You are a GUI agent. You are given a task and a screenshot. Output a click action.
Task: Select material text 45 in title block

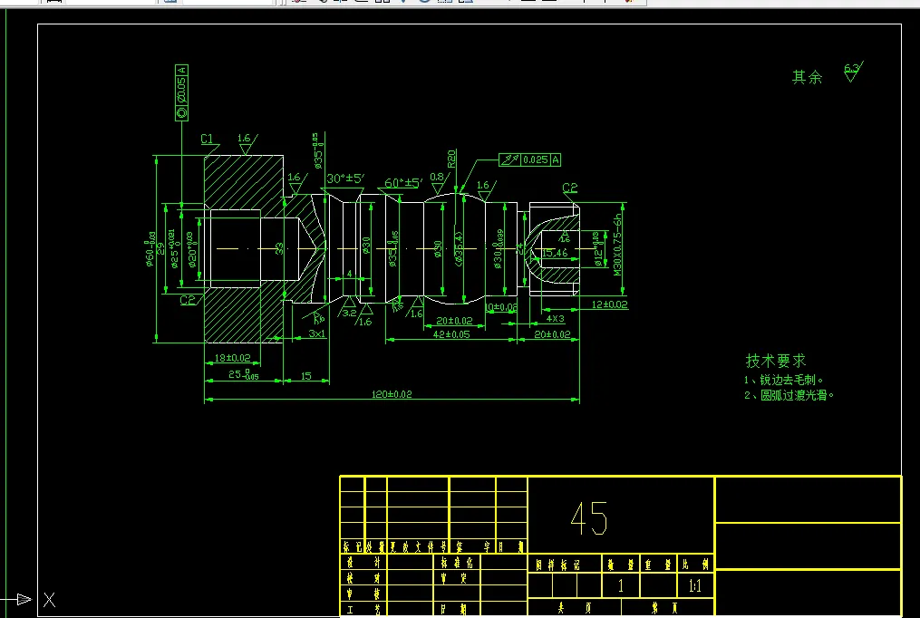tap(589, 517)
